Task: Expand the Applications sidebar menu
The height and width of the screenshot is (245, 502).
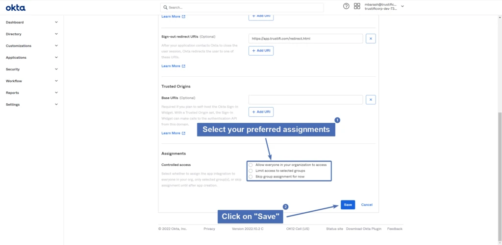Action: click(31, 58)
